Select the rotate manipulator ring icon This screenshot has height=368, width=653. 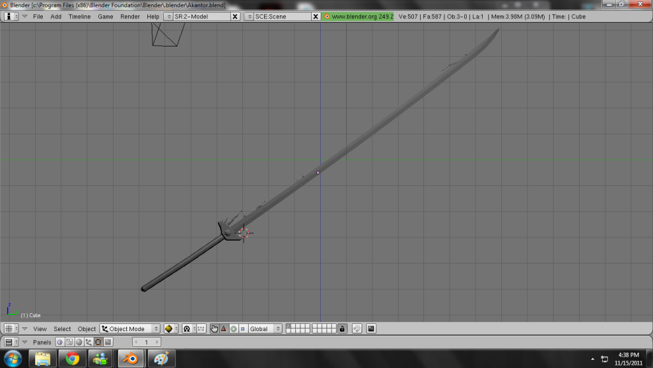pyautogui.click(x=233, y=329)
